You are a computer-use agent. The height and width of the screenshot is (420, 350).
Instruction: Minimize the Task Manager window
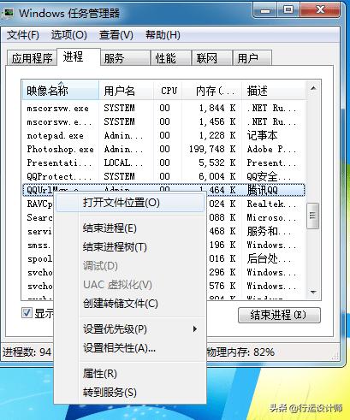click(x=265, y=10)
